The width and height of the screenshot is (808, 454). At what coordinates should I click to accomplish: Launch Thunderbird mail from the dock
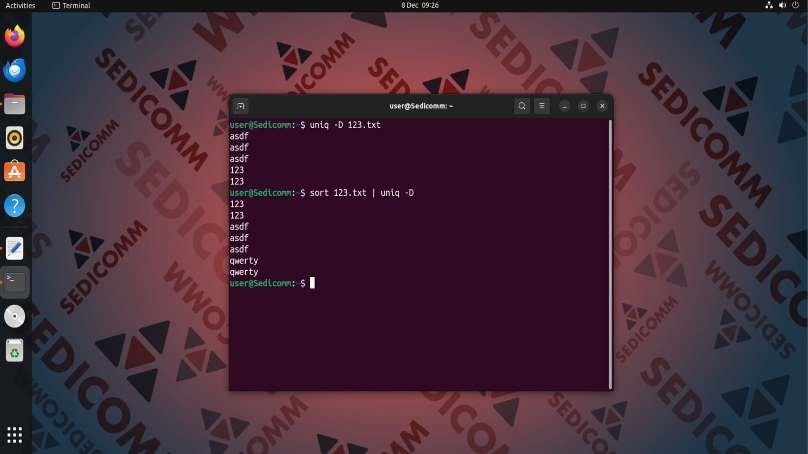(x=15, y=70)
